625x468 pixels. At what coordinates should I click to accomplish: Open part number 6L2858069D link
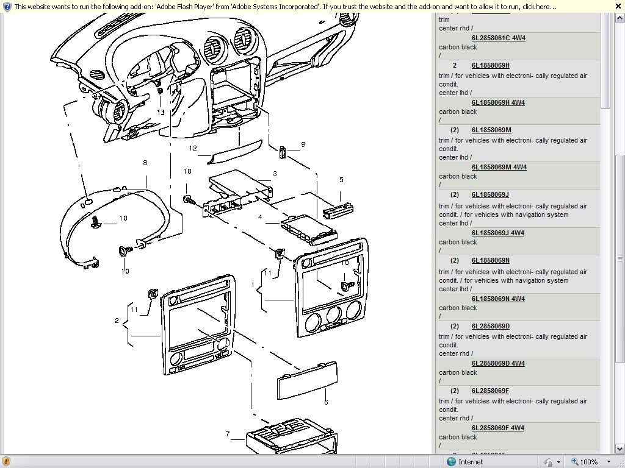pyautogui.click(x=490, y=326)
